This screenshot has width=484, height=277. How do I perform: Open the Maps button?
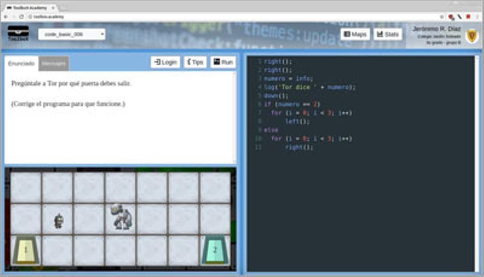[x=355, y=34]
